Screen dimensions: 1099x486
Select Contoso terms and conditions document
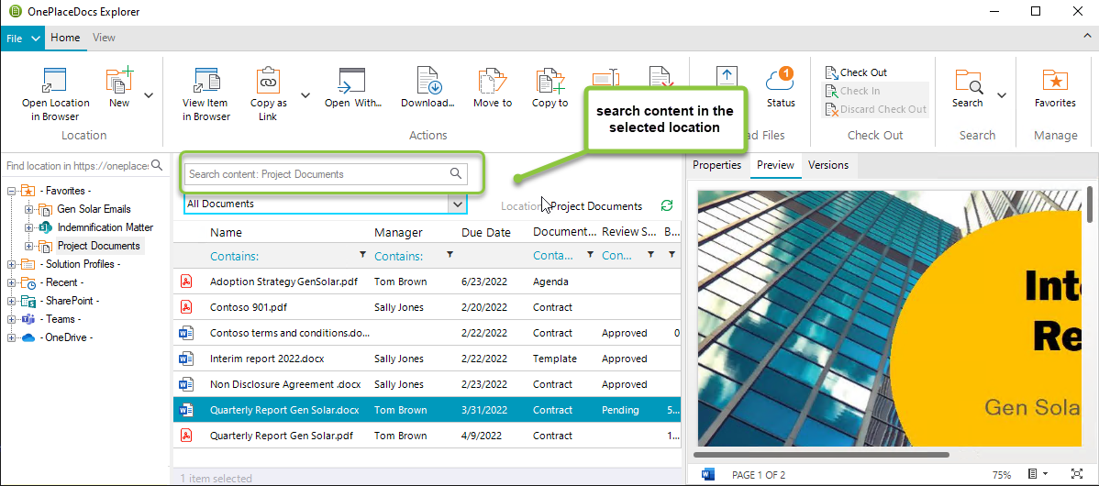pyautogui.click(x=427, y=333)
